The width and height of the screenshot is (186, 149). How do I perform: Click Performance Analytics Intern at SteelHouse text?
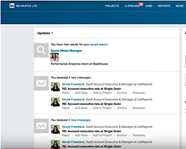[x=79, y=64]
